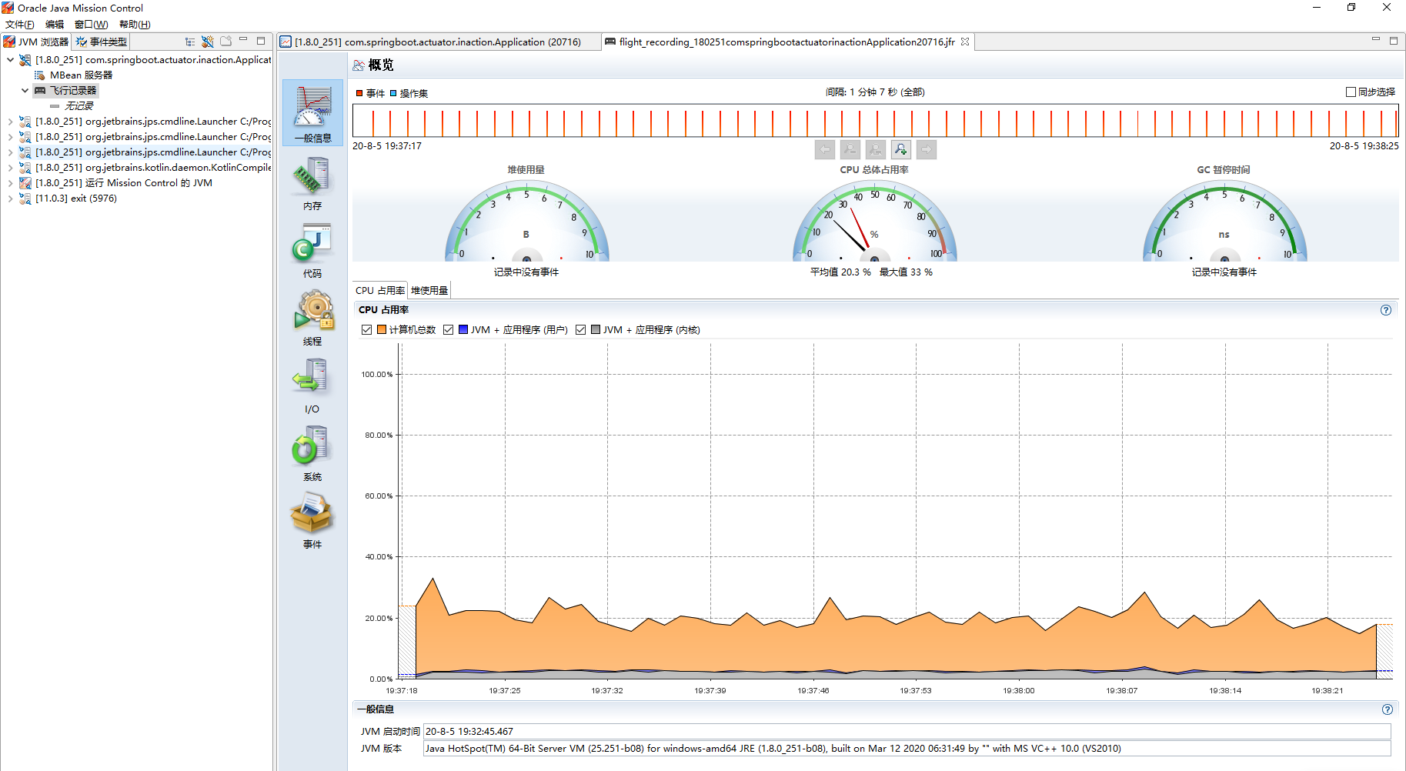Click the 平均值 20.3 % label
This screenshot has width=1406, height=771.
(x=840, y=272)
